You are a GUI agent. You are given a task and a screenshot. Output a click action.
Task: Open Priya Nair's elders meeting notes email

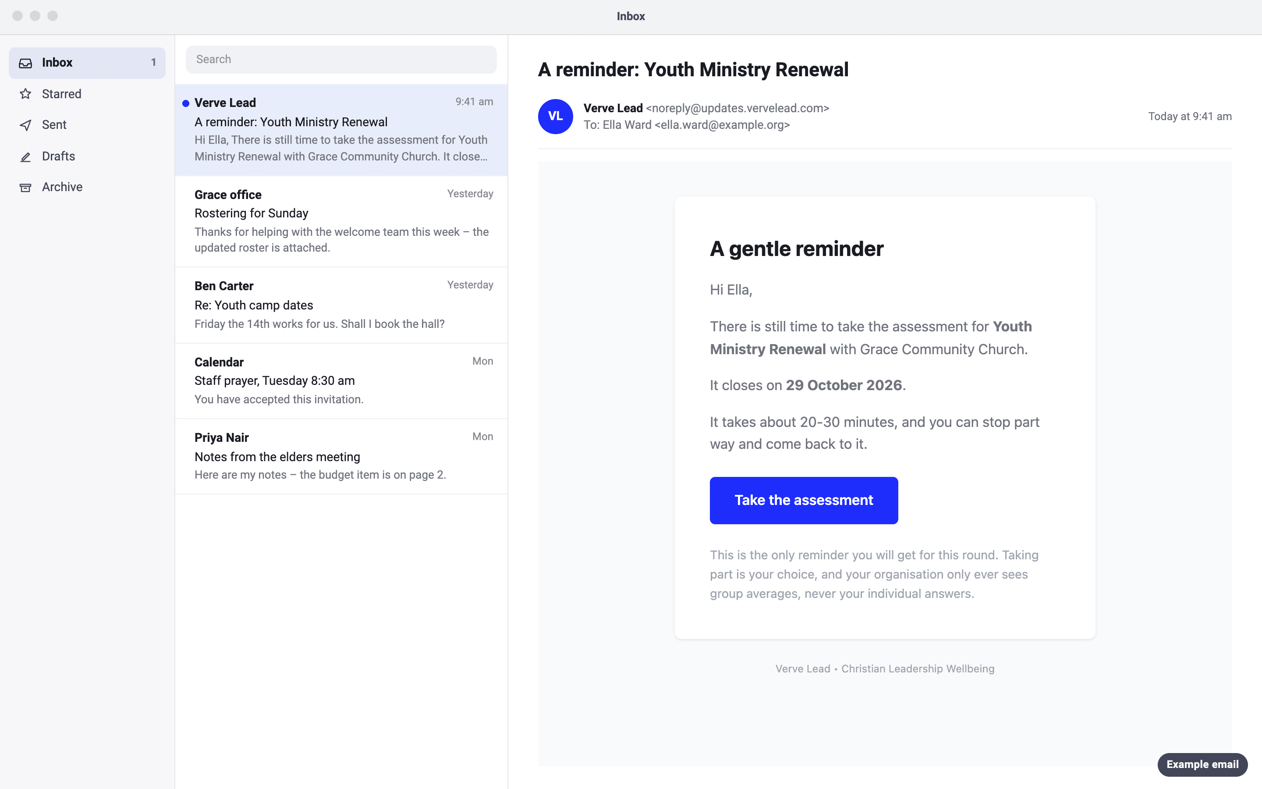click(x=341, y=457)
